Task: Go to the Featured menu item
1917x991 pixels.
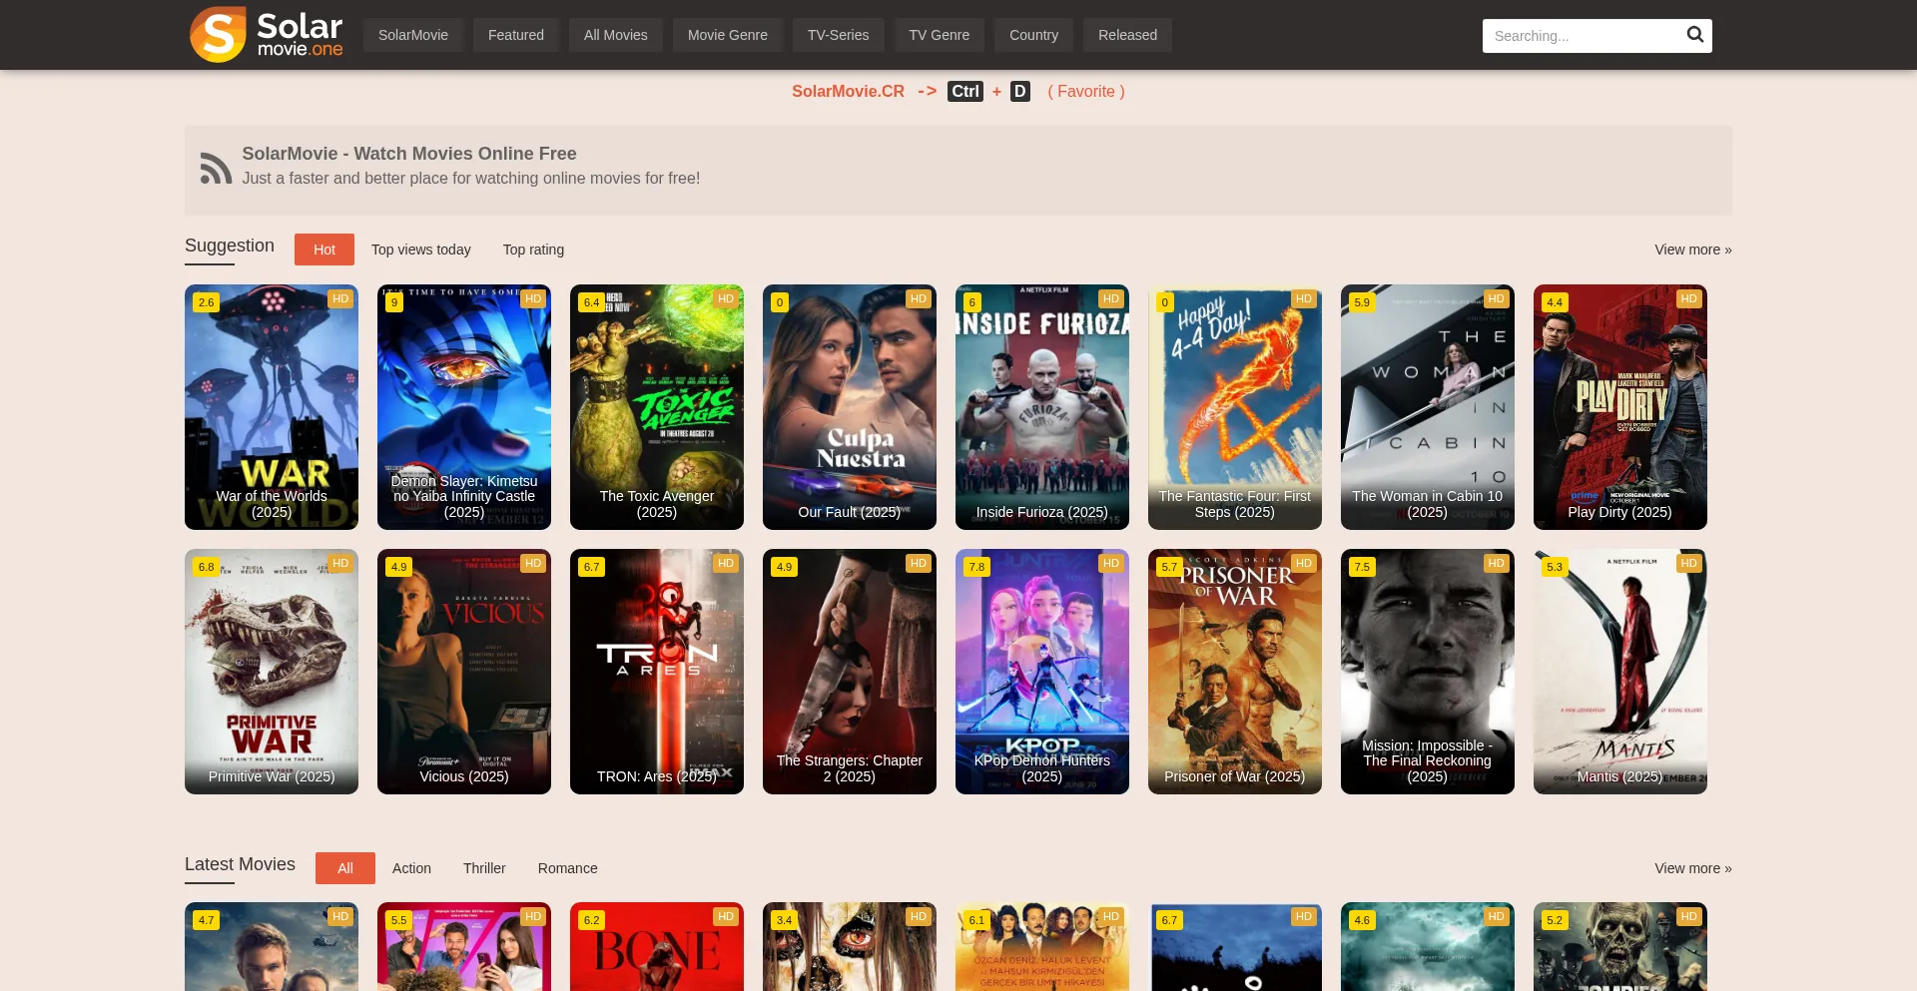Action: [x=515, y=35]
